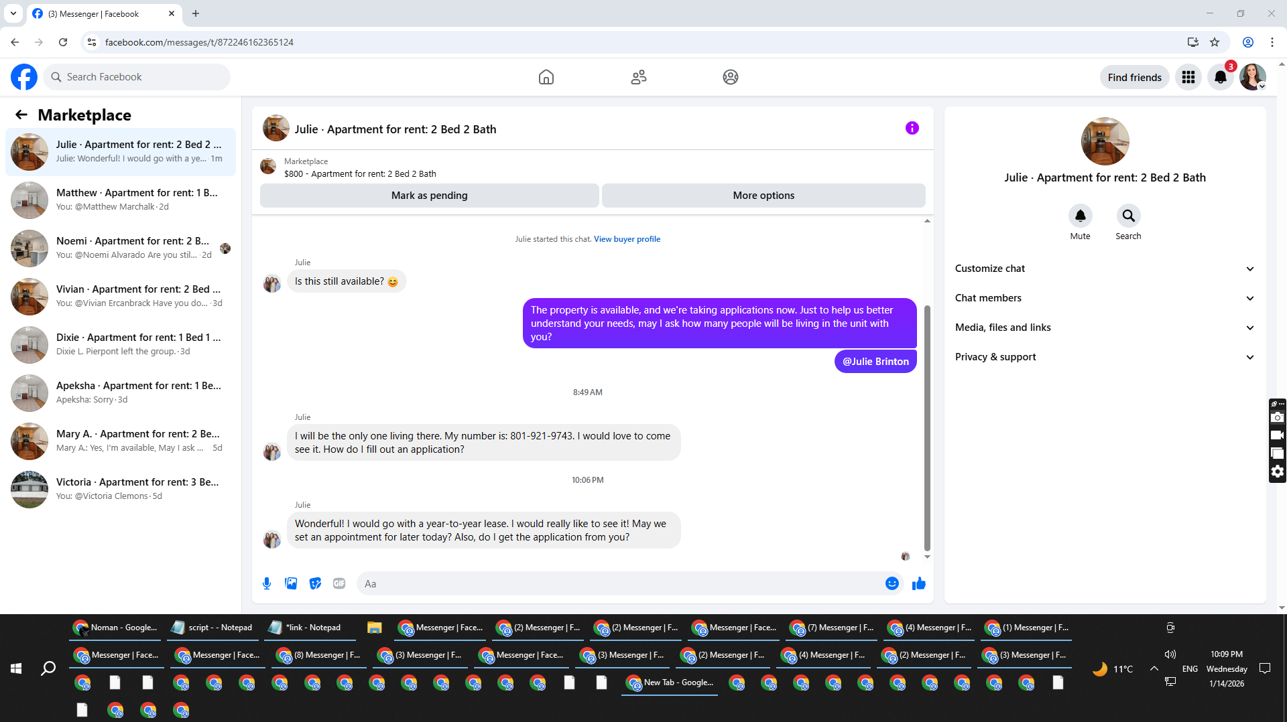1287x722 pixels.
Task: Switch to Noman Google Chrome taskbar window
Action: (115, 628)
